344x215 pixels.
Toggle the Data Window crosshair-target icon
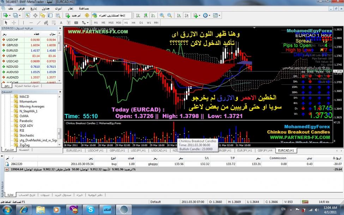(x=35, y=16)
